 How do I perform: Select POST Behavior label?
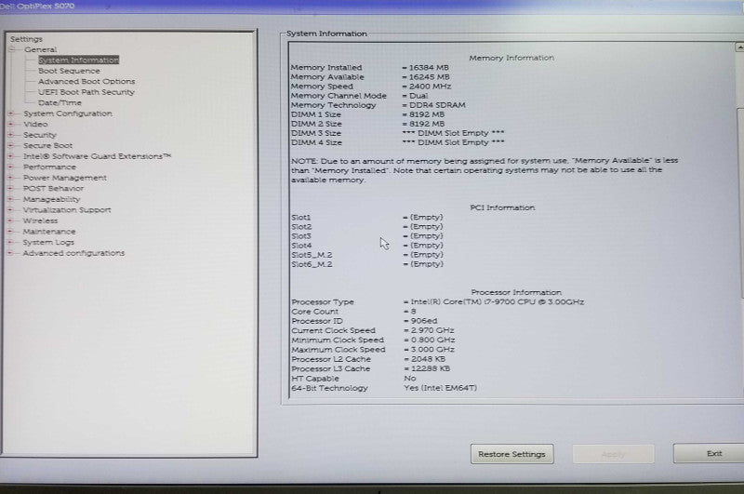(x=54, y=189)
